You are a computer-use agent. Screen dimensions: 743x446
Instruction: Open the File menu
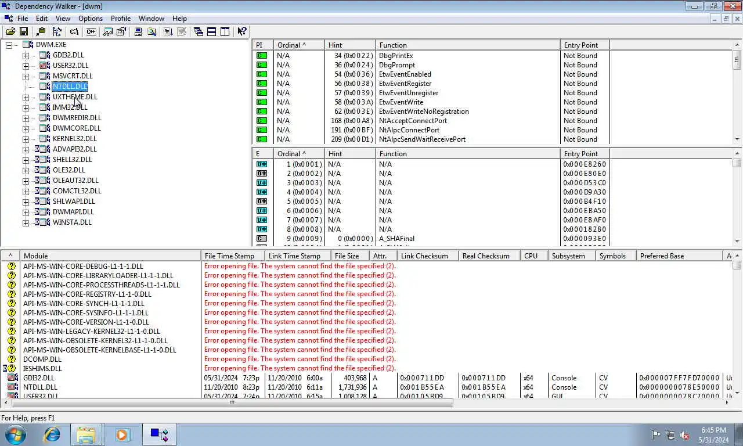pos(23,19)
